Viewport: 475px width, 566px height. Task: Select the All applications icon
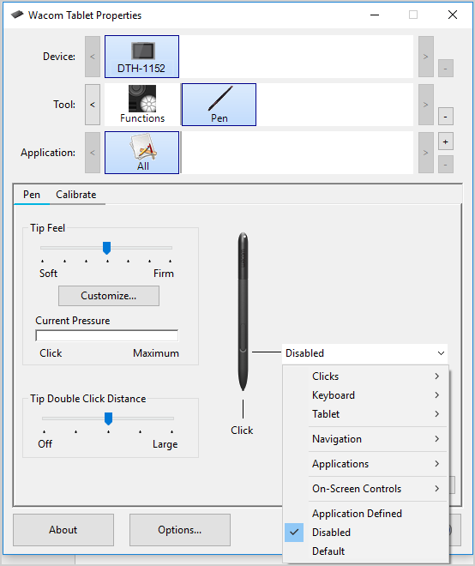click(141, 153)
